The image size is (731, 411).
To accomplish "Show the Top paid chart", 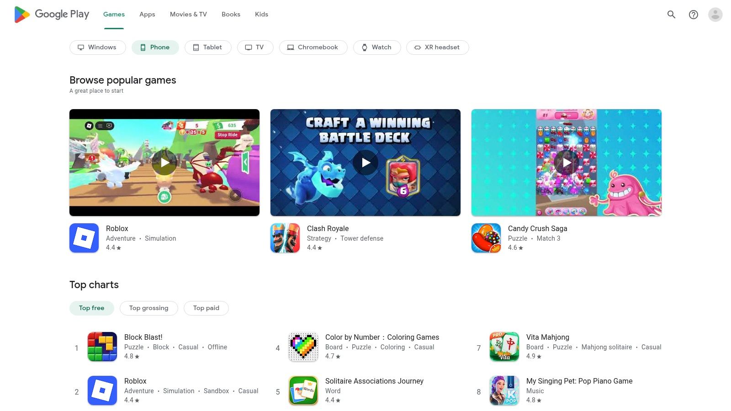I will [x=206, y=308].
